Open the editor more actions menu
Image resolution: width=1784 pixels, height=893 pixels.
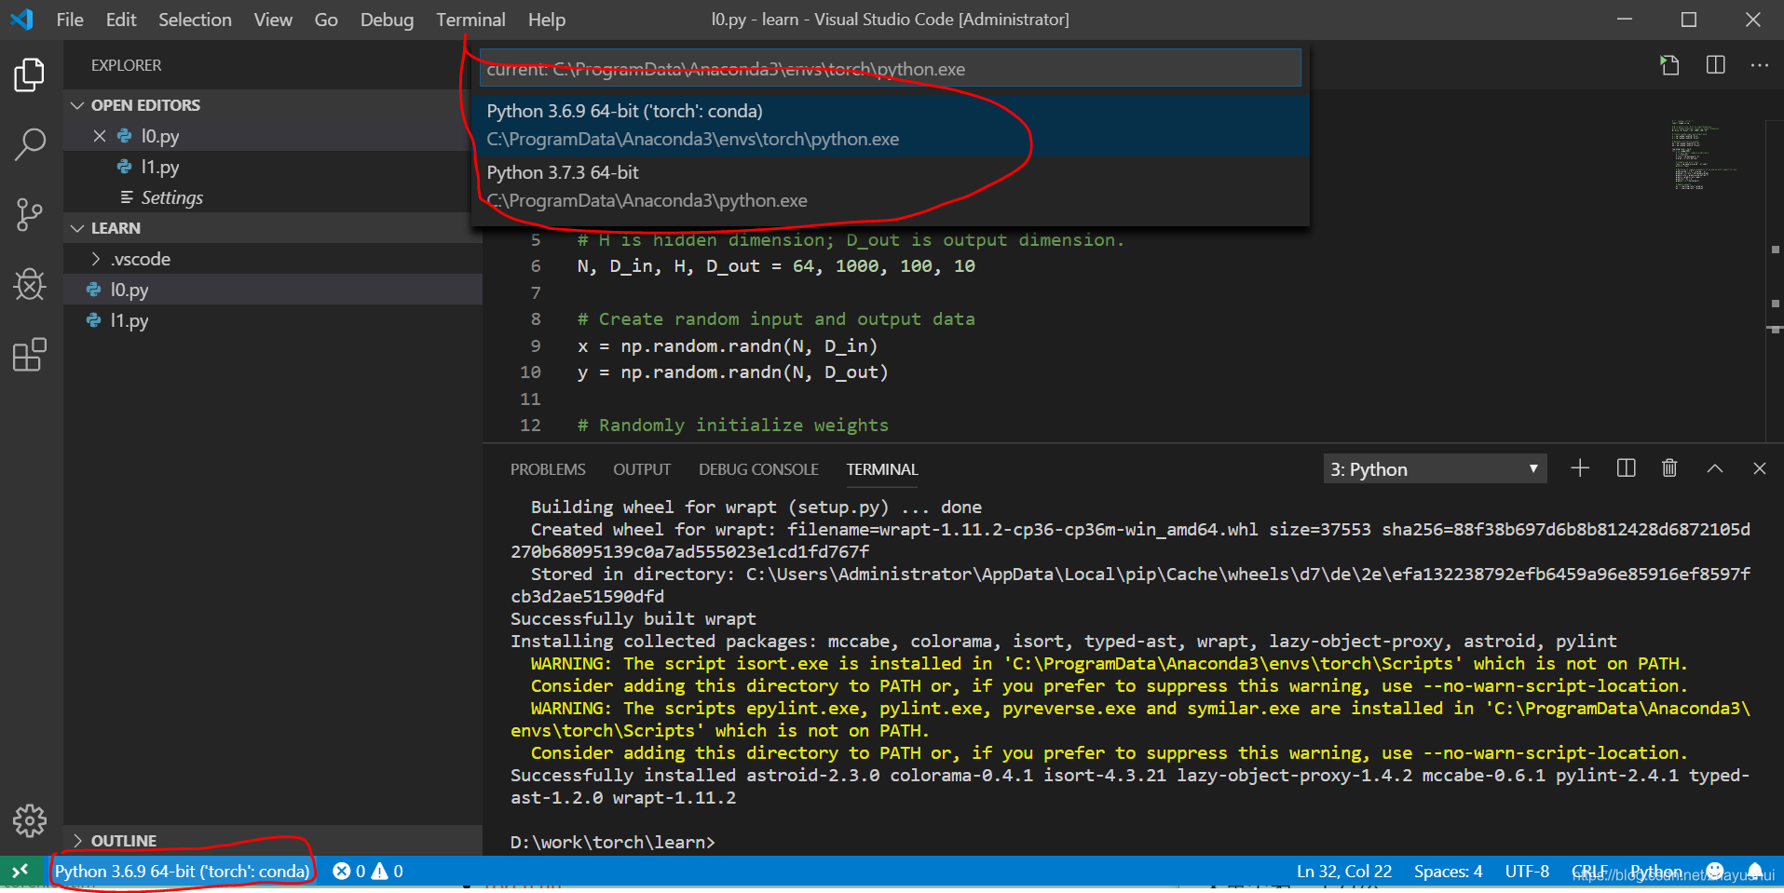(x=1759, y=65)
